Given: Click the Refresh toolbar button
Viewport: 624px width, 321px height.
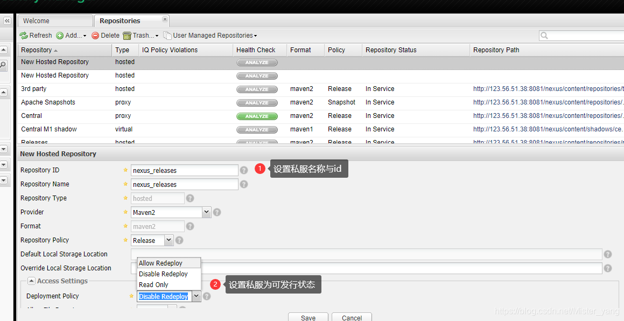Looking at the screenshot, I should coord(36,36).
